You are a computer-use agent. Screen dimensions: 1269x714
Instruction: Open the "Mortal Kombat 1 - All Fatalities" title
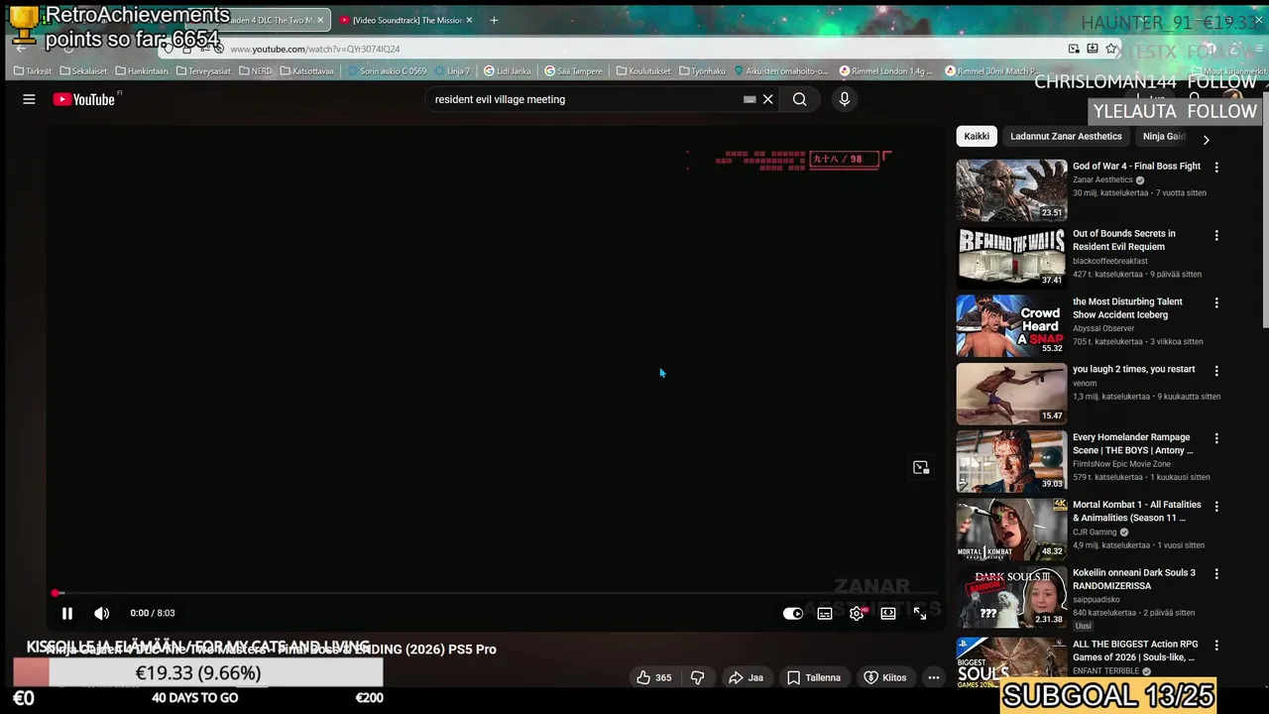1136,512
